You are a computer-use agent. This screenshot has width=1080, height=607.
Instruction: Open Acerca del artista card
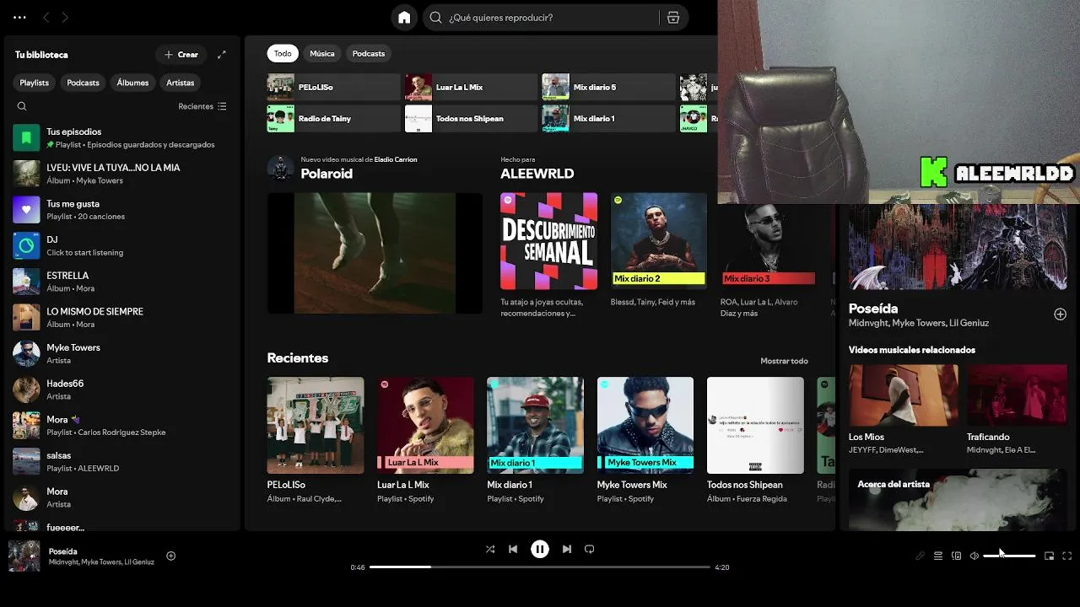coord(958,500)
